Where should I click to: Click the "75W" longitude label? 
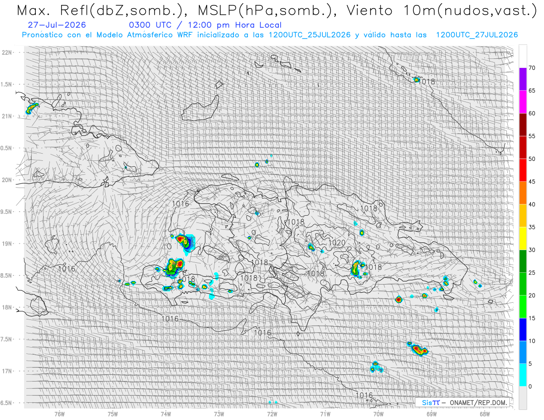tap(113, 414)
